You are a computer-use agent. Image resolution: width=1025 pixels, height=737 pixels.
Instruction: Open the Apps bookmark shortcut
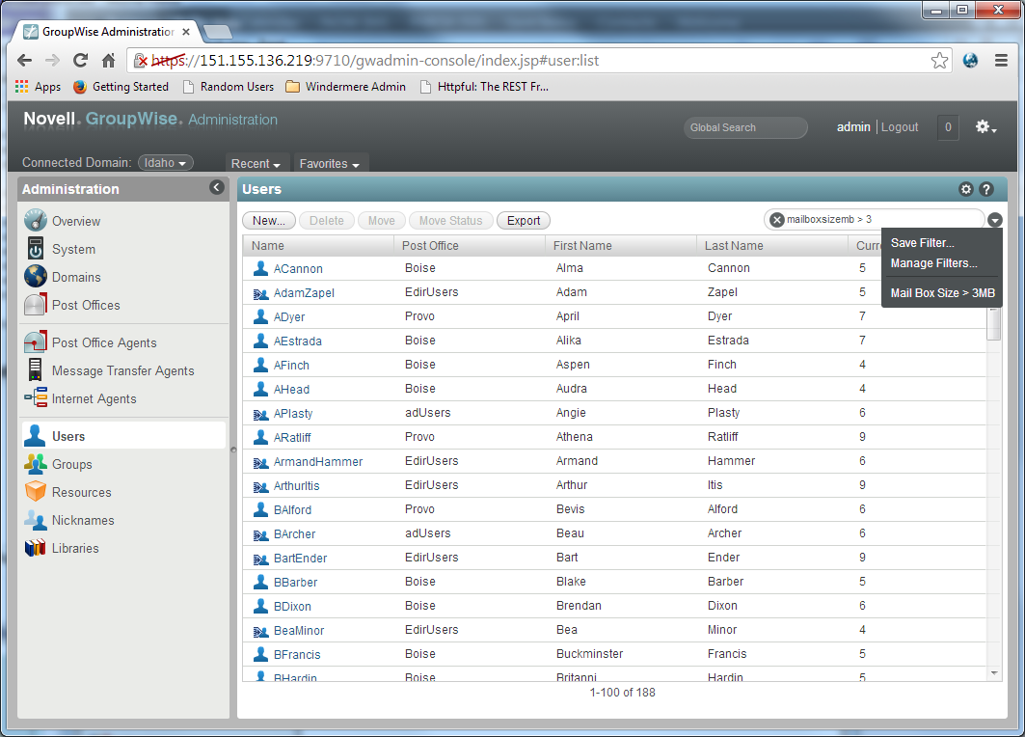(38, 87)
